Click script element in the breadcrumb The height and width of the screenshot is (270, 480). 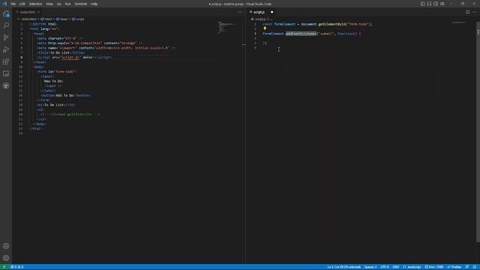tap(78, 19)
